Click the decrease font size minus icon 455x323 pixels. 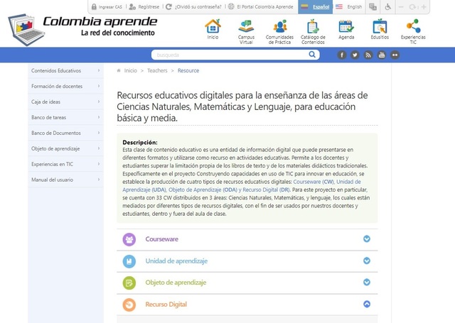(x=401, y=6)
